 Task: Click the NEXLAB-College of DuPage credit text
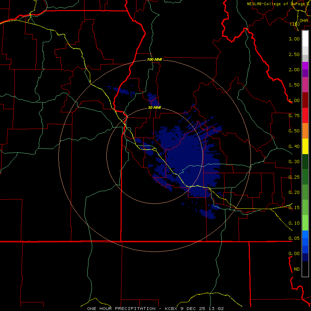[278, 4]
